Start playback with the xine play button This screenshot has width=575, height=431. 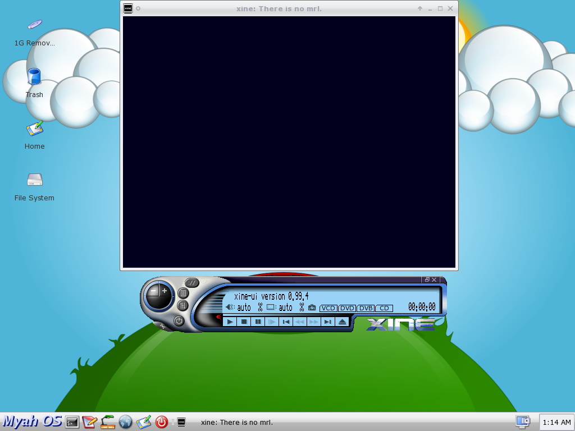point(230,322)
